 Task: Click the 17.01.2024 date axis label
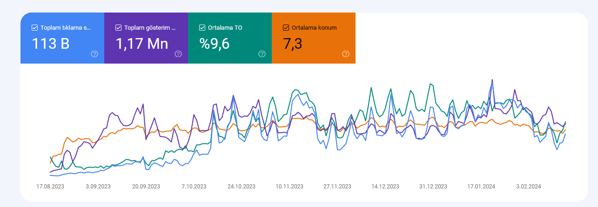(481, 187)
